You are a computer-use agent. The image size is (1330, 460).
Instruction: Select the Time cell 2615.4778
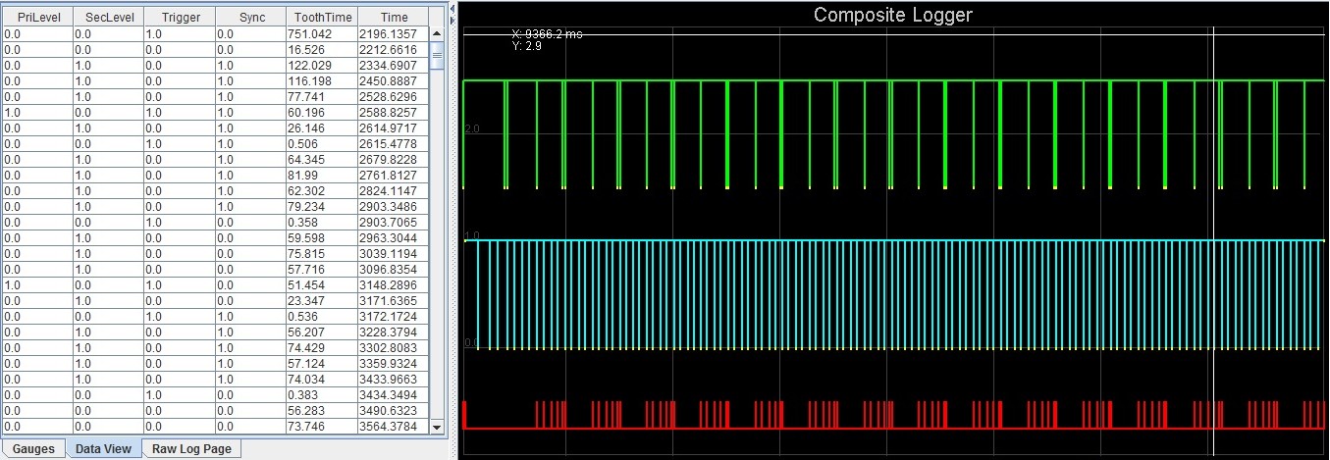click(x=394, y=144)
